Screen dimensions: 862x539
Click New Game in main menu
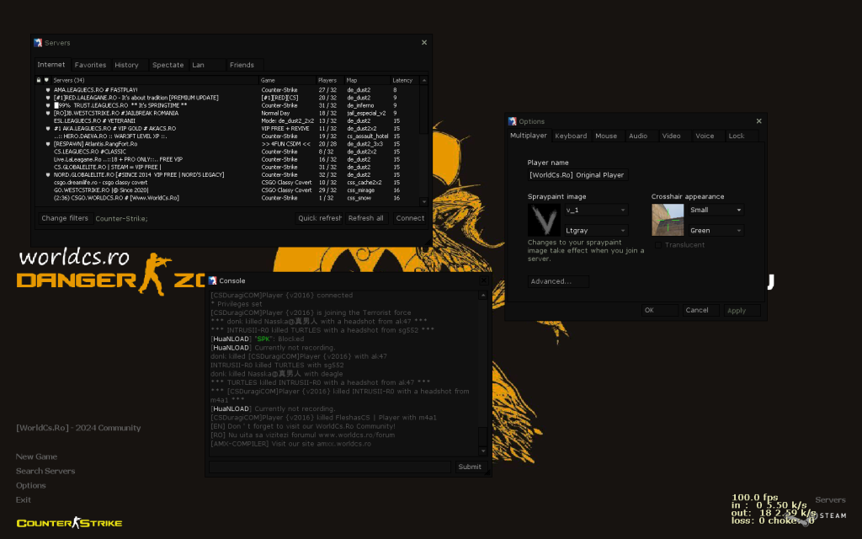coord(36,456)
